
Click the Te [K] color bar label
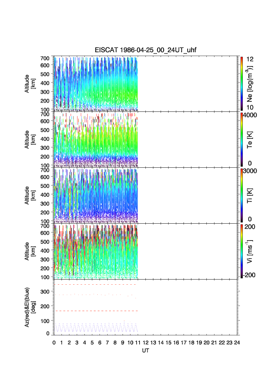pyautogui.click(x=250, y=140)
